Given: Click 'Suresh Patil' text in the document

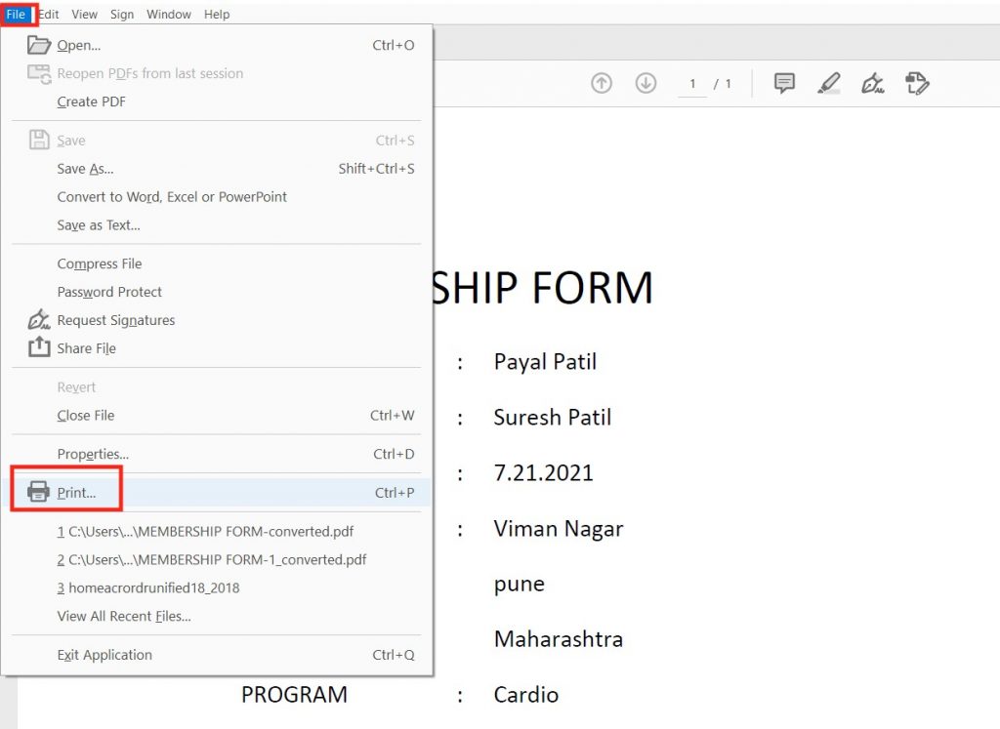Looking at the screenshot, I should [x=553, y=418].
